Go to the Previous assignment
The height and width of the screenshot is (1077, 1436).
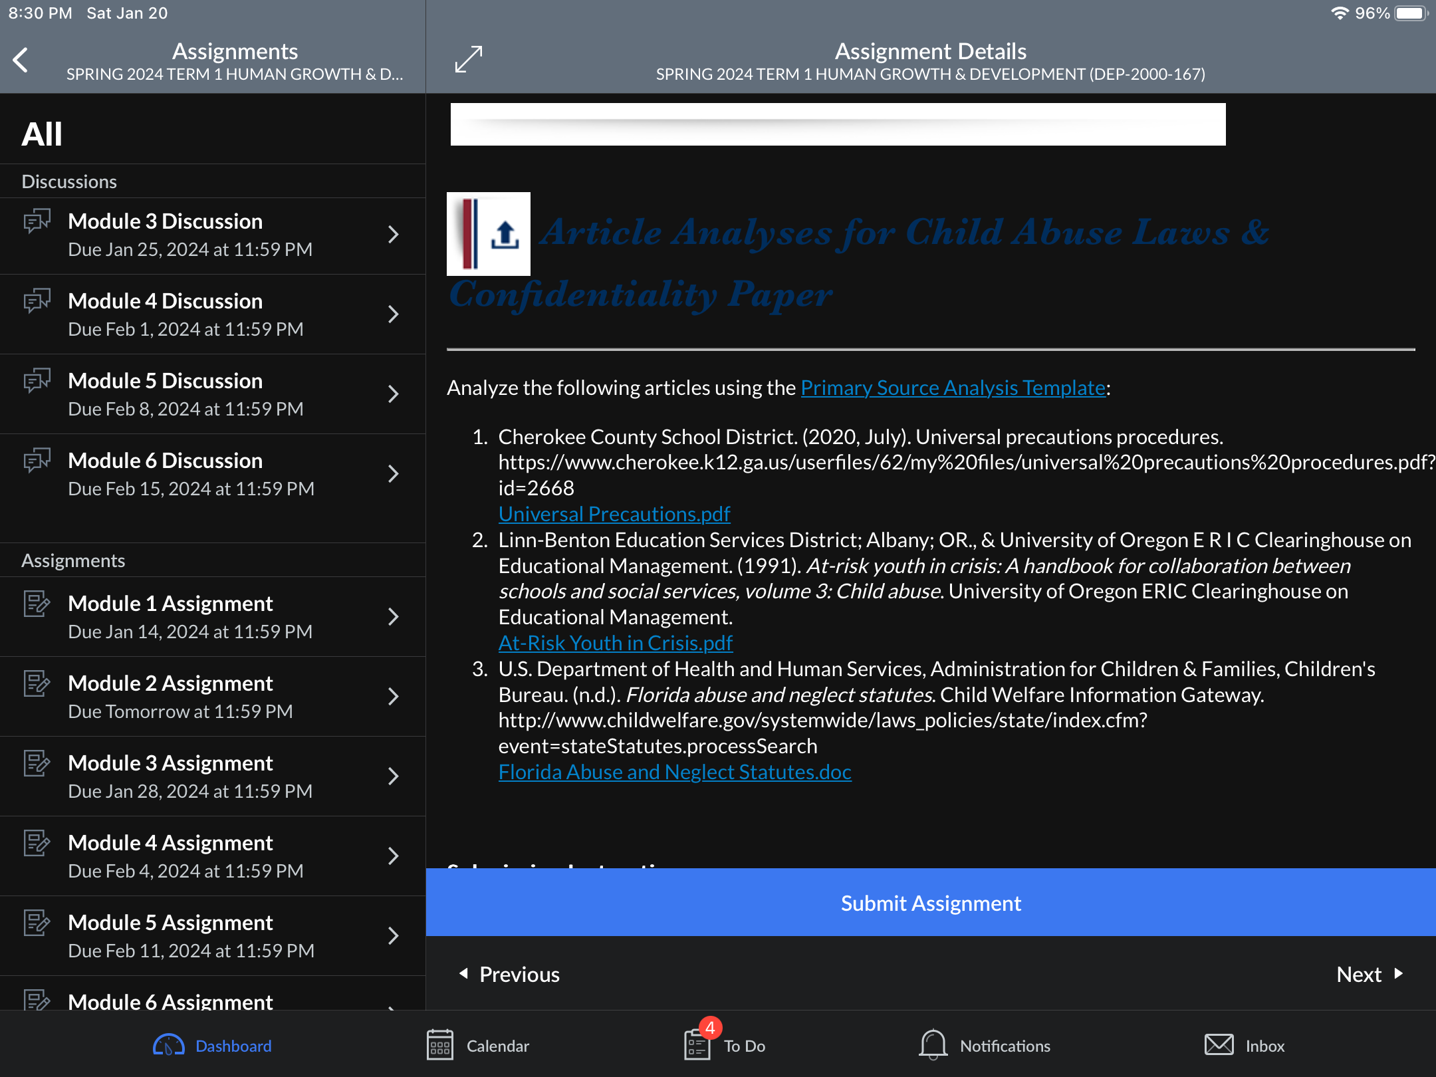click(510, 975)
